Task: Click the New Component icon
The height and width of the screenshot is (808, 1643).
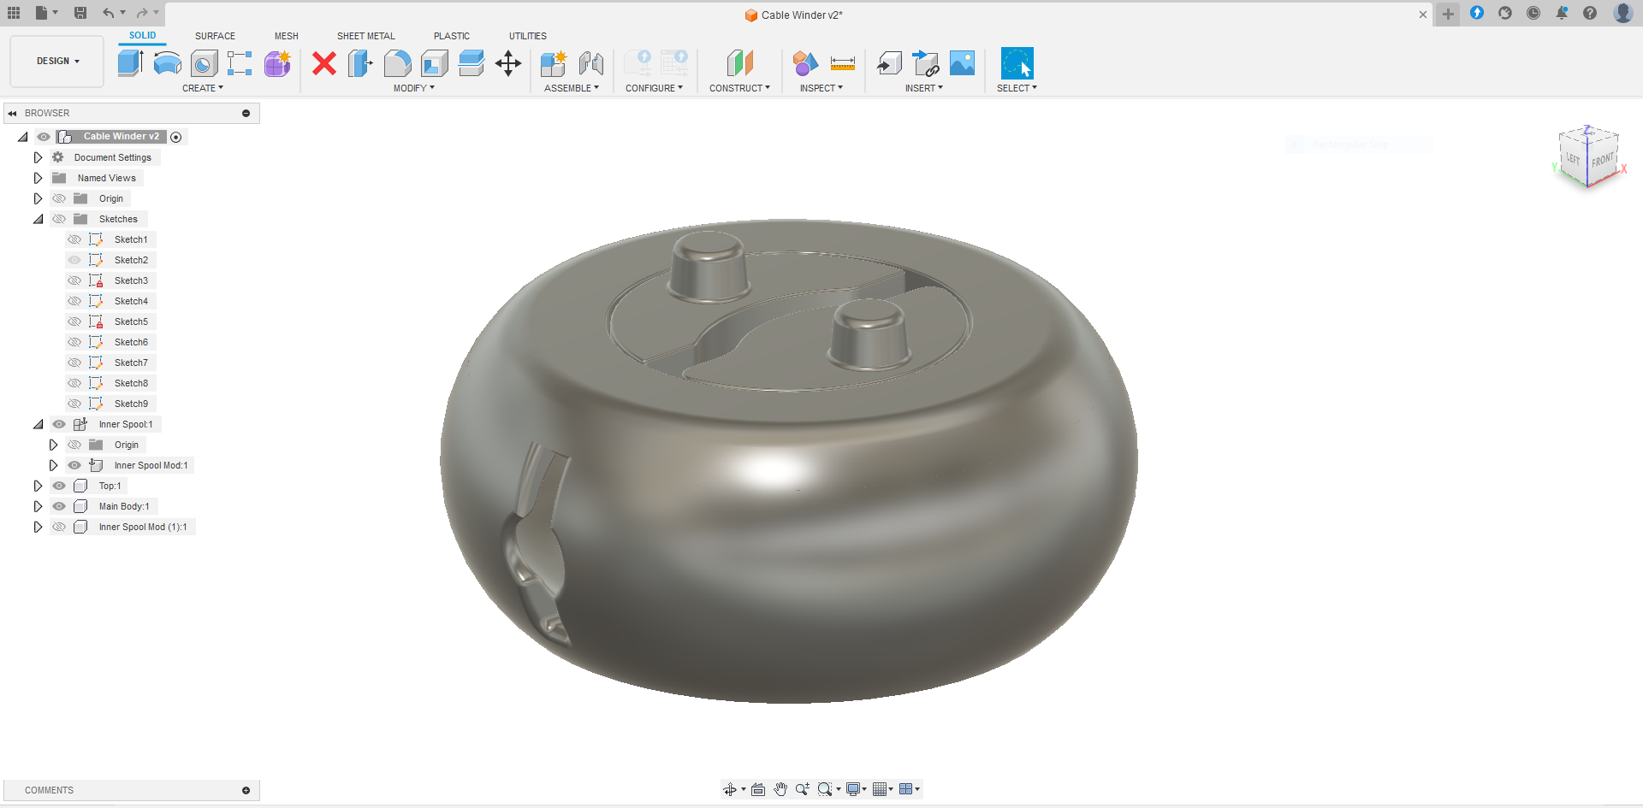Action: [554, 63]
